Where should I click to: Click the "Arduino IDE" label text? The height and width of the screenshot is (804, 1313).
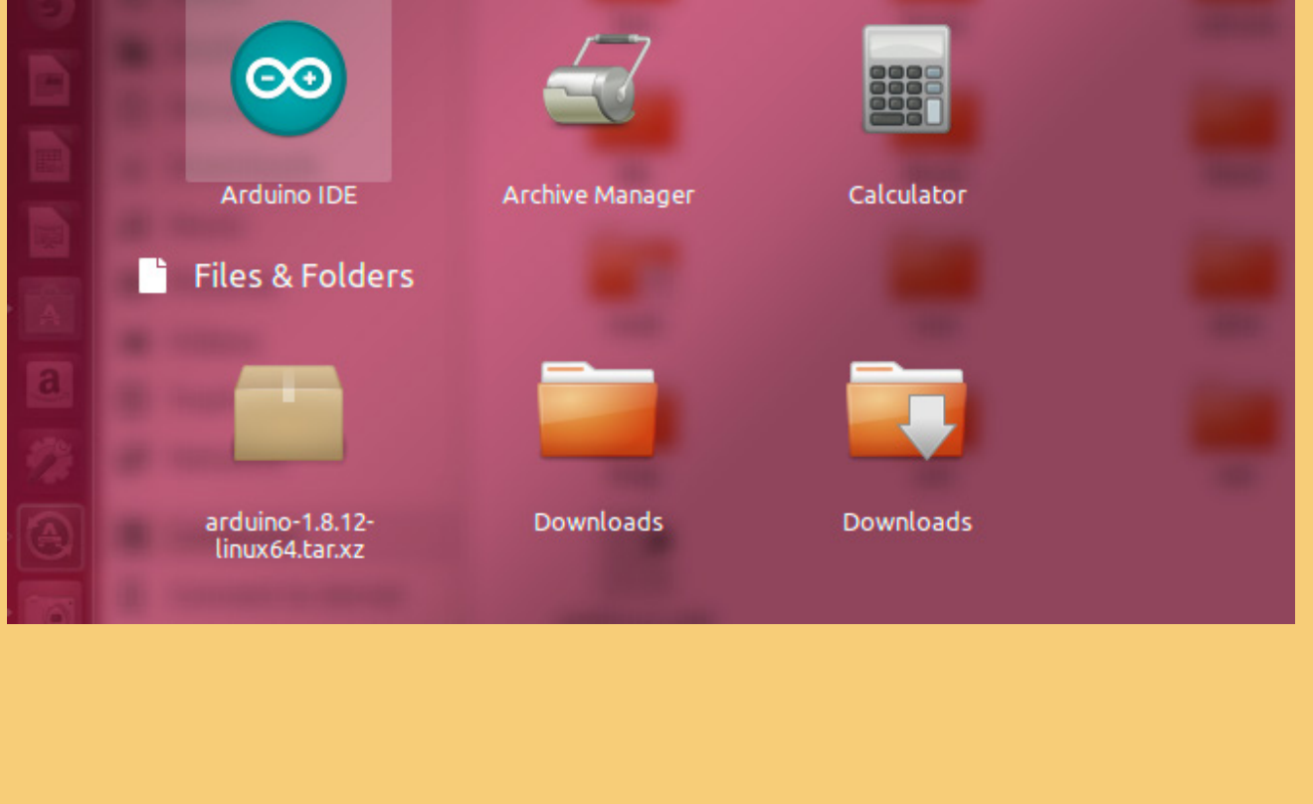pos(288,195)
